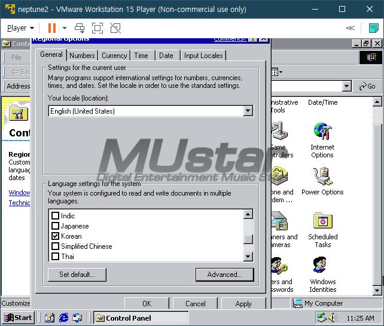
Task: Click the network tray icon
Action: coord(322,318)
